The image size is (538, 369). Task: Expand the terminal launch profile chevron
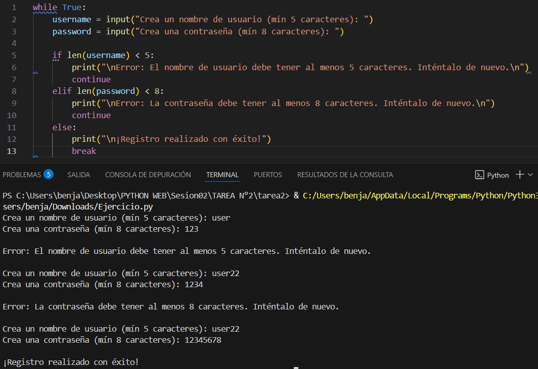point(530,175)
